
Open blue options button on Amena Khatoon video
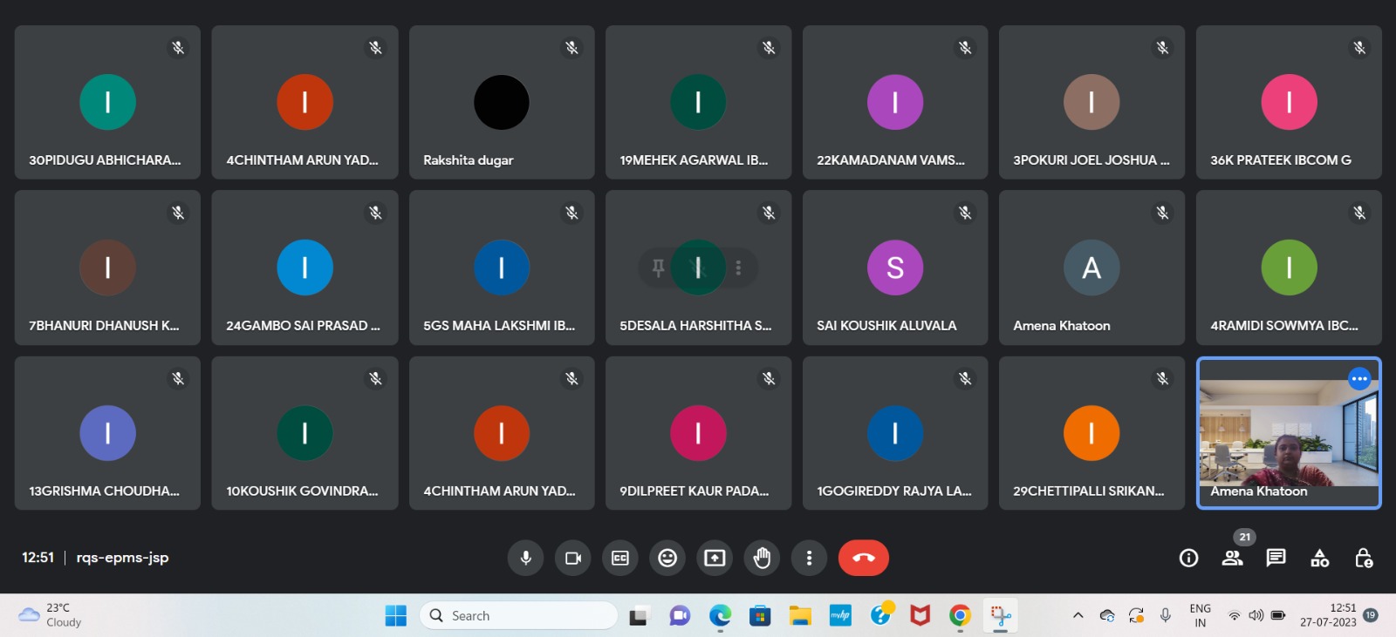(1358, 378)
